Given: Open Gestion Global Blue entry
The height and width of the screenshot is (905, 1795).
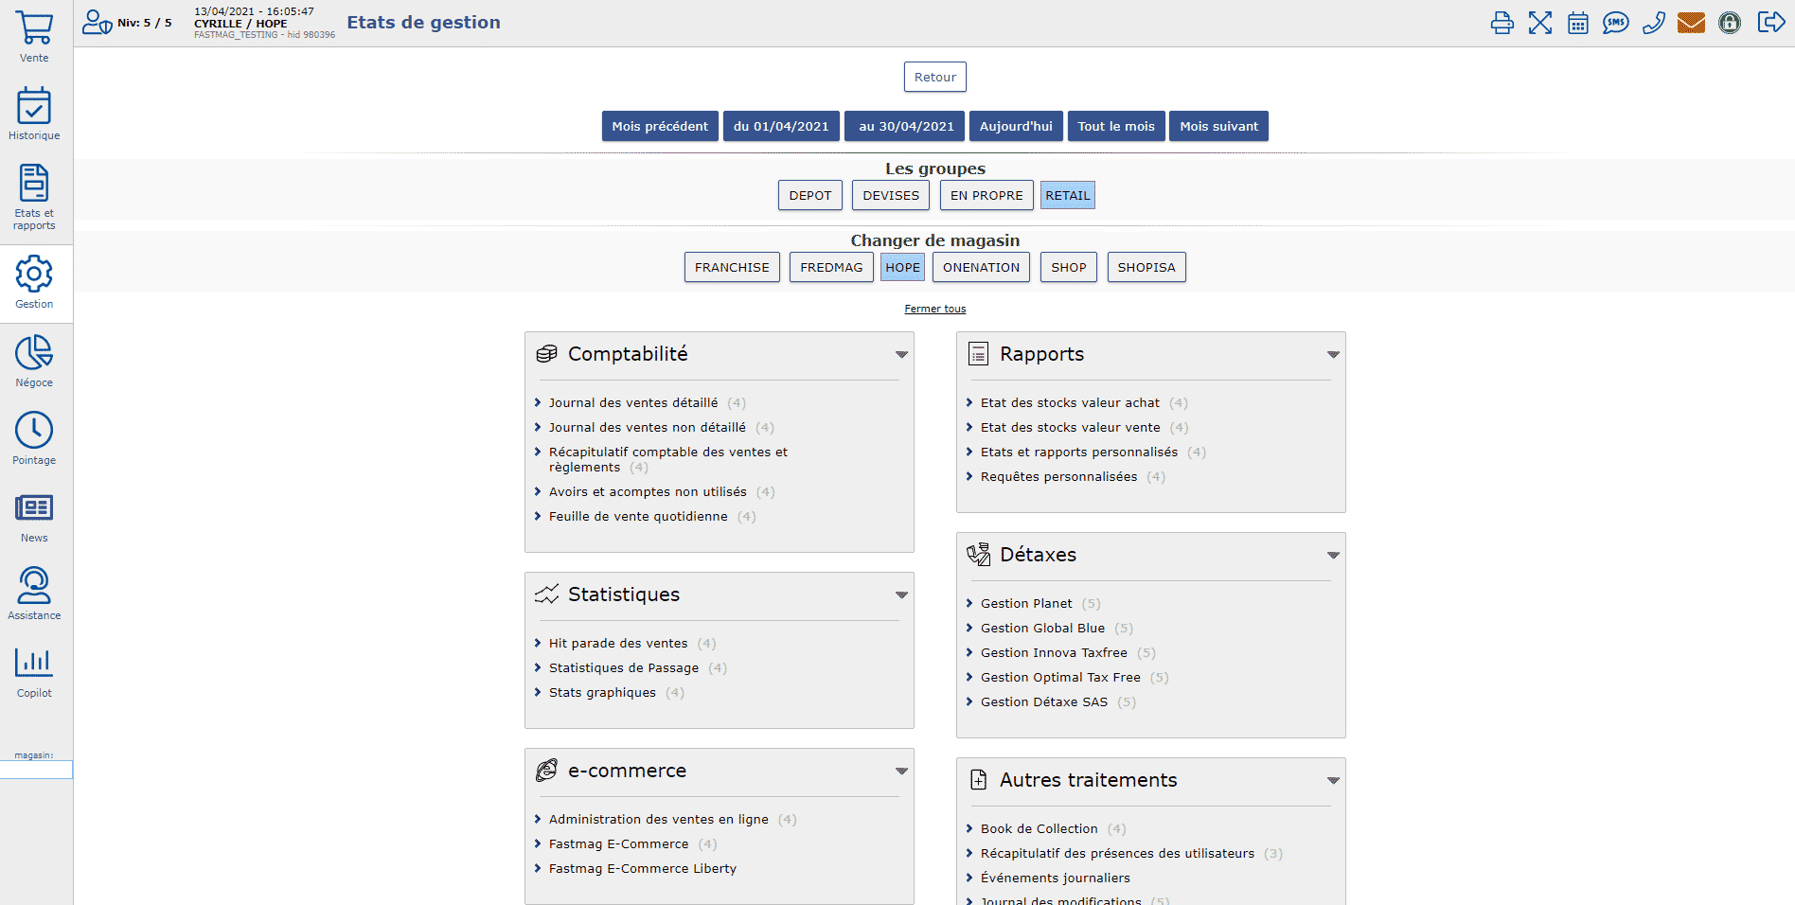Looking at the screenshot, I should [1042, 628].
